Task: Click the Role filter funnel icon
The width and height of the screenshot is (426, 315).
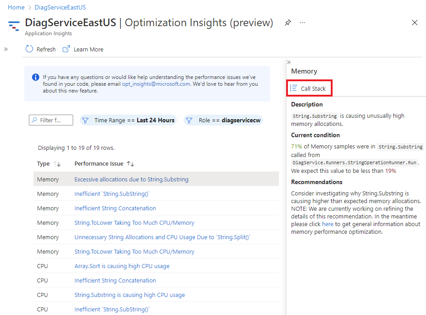Action: coord(189,120)
